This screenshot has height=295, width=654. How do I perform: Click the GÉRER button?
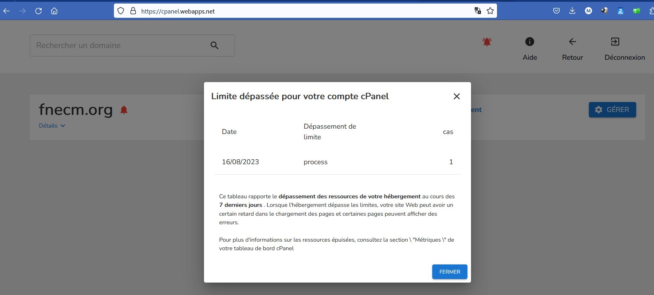(612, 109)
